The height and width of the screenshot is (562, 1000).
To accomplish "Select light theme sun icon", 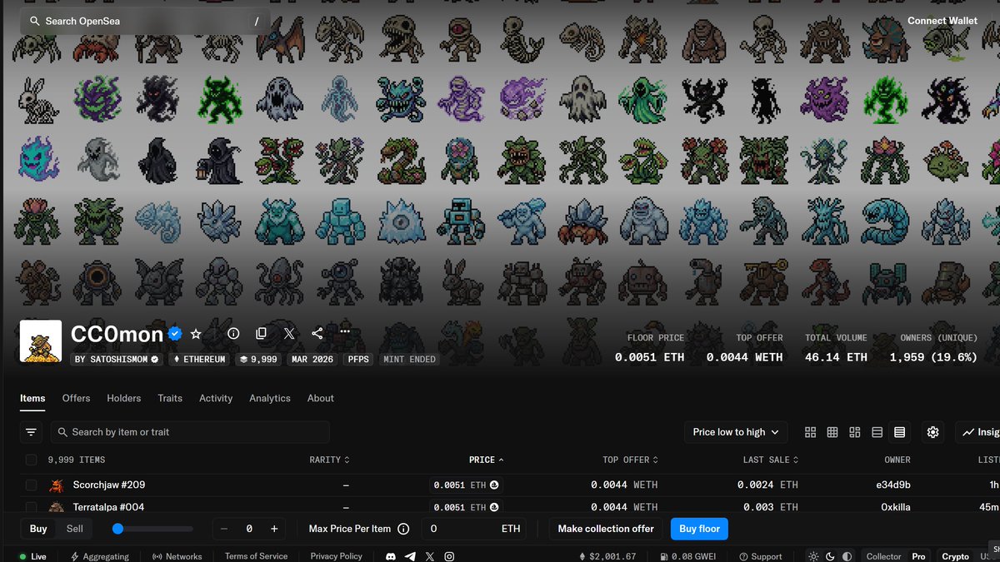I will (814, 556).
